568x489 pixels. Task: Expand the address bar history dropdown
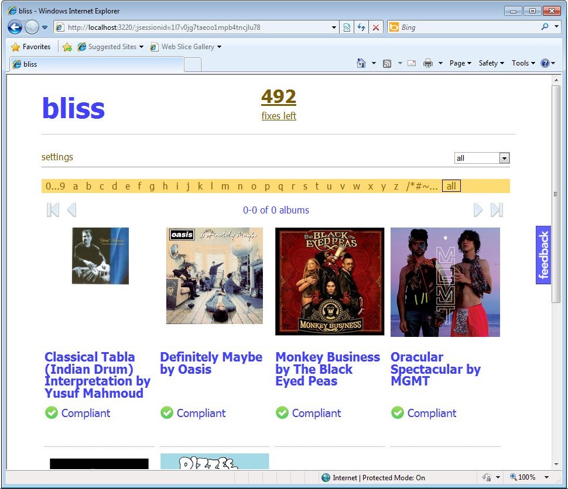click(334, 27)
